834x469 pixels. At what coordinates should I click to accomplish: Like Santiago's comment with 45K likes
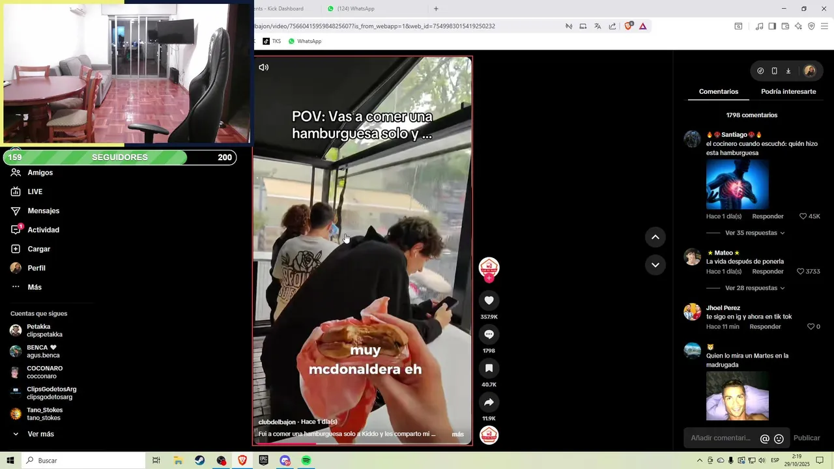(803, 216)
